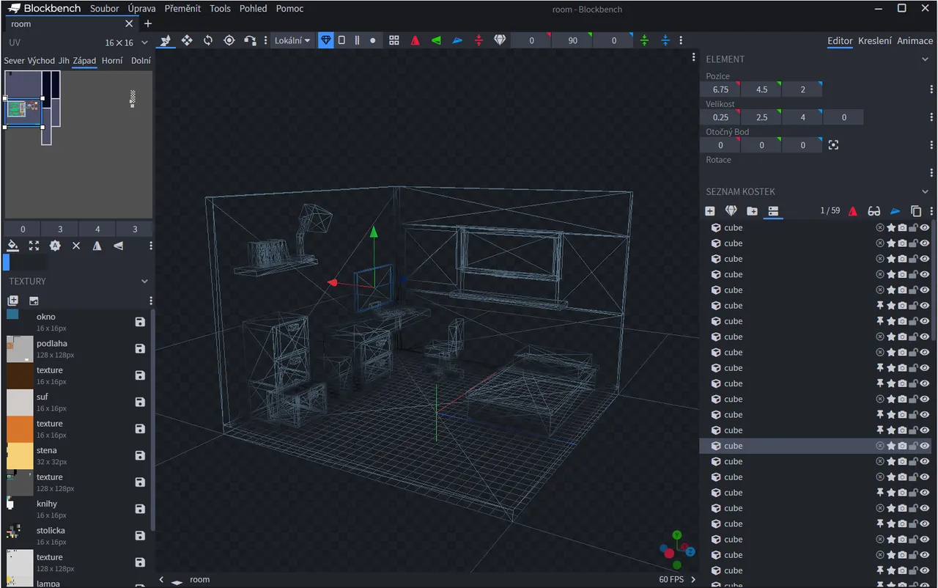
Task: Select the Pivot tool target icon
Action: point(229,40)
